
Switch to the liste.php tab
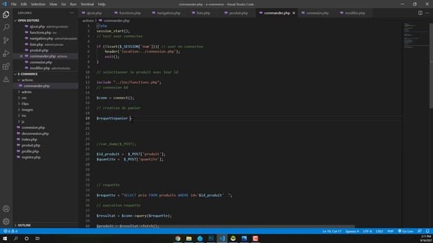click(x=203, y=13)
